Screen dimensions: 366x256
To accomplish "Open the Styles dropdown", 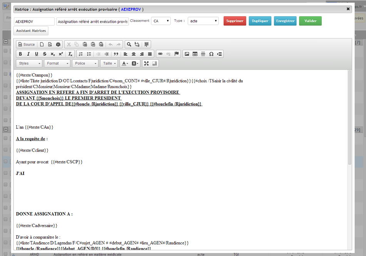I will [29, 63].
